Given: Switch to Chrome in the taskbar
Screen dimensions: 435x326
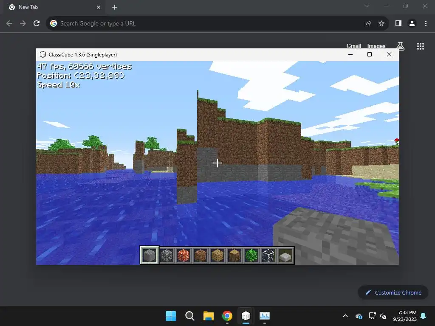Looking at the screenshot, I should (x=227, y=316).
